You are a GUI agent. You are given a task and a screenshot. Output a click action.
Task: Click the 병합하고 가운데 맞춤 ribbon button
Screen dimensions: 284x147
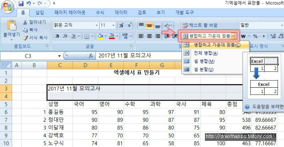coord(207,36)
